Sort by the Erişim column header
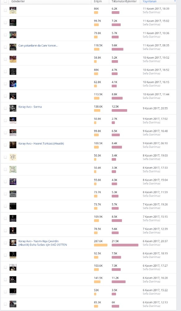Image resolution: width=181 pixels, height=311 pixels. pyautogui.click(x=98, y=1)
